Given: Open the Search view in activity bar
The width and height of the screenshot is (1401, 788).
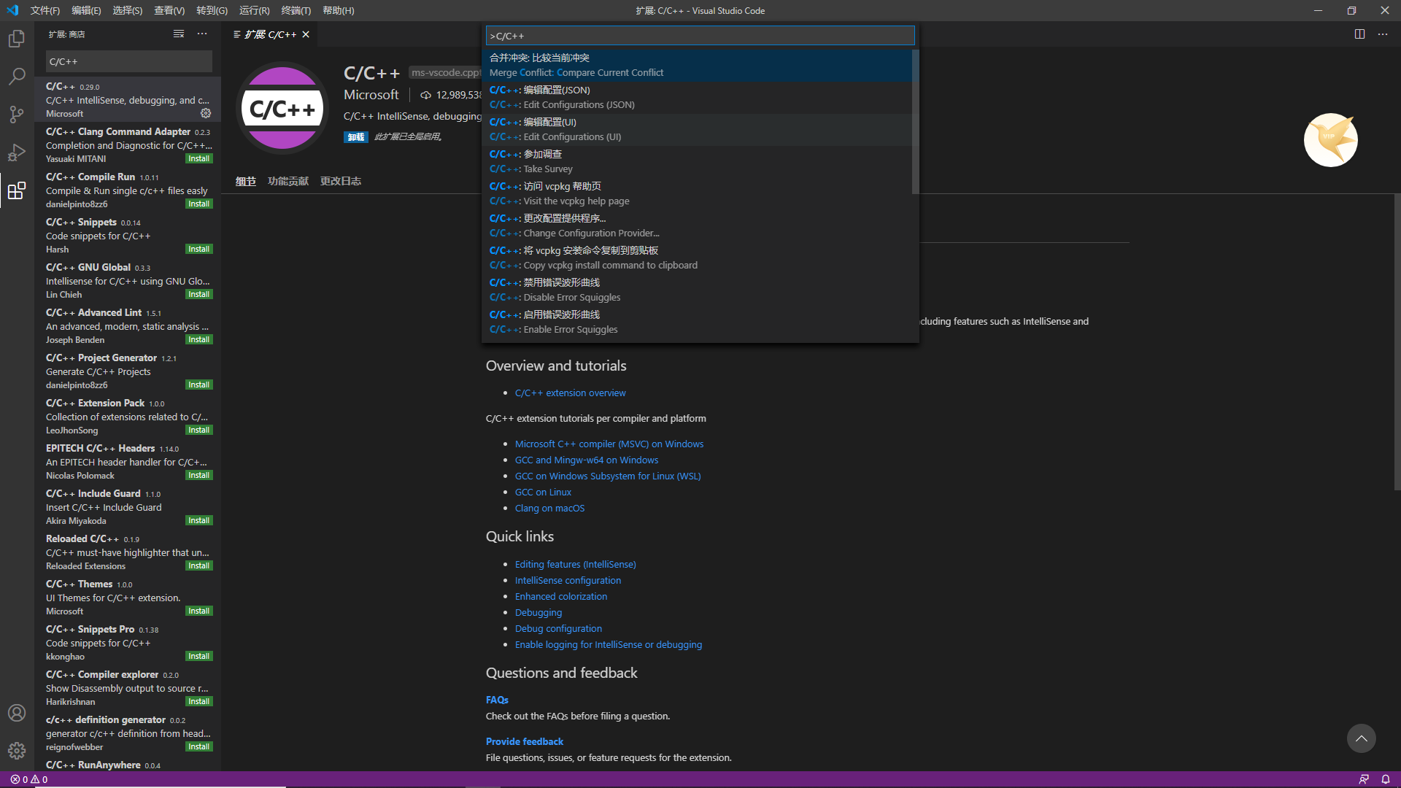Looking at the screenshot, I should point(17,76).
